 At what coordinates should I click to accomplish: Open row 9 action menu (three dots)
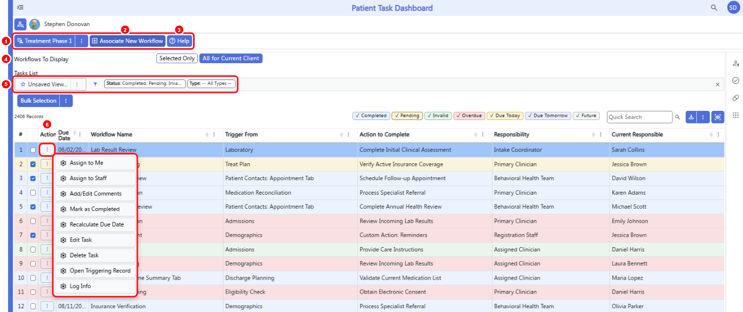coord(47,263)
